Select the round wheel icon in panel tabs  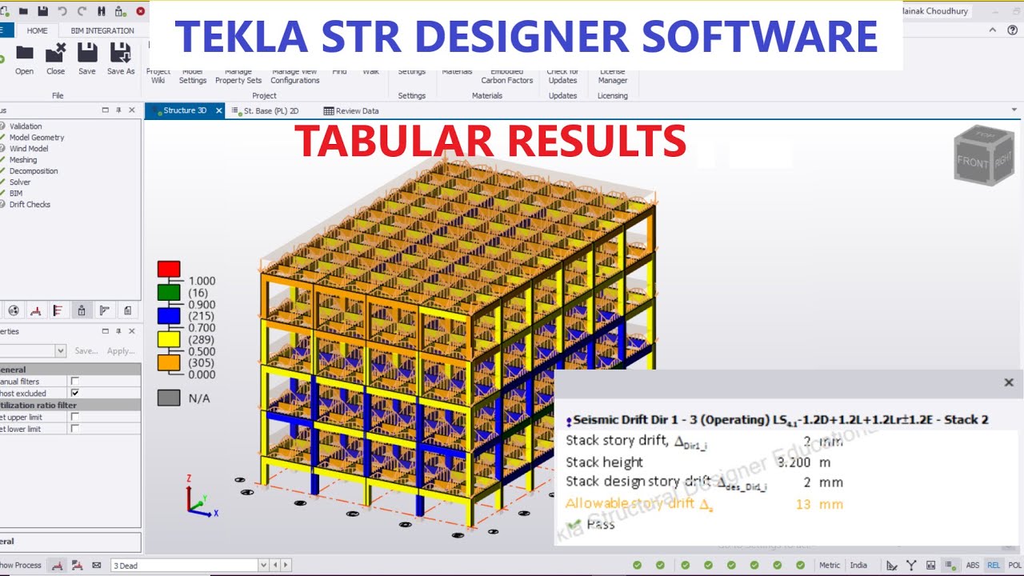coord(13,310)
